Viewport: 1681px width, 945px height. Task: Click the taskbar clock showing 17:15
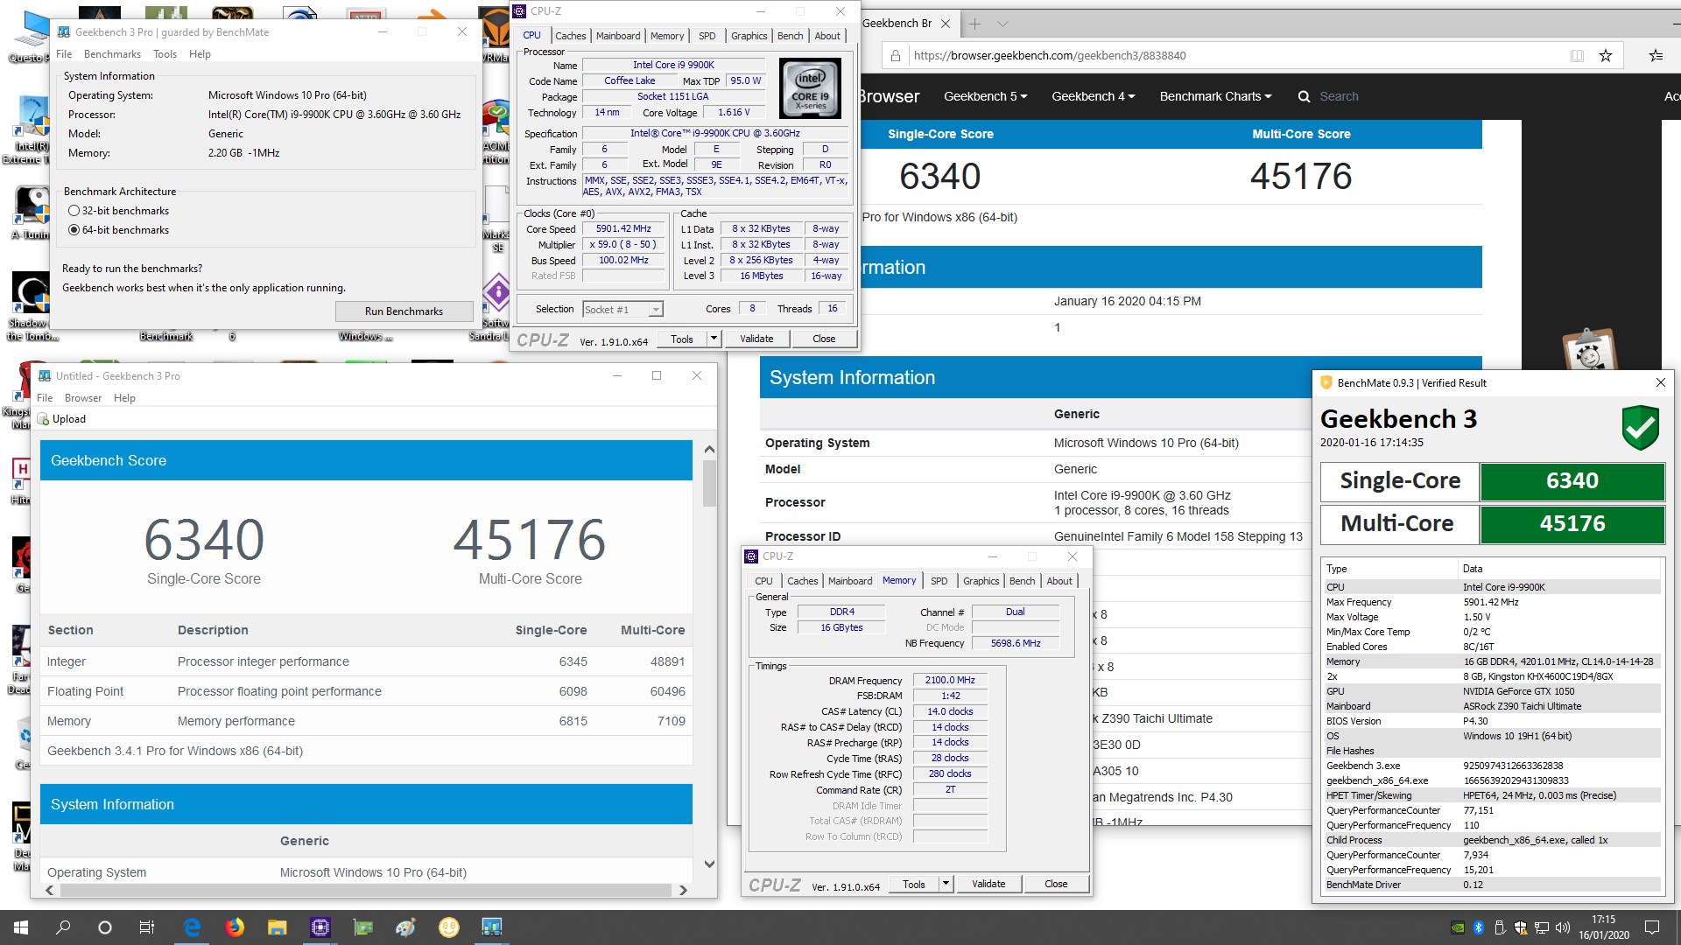[1604, 927]
